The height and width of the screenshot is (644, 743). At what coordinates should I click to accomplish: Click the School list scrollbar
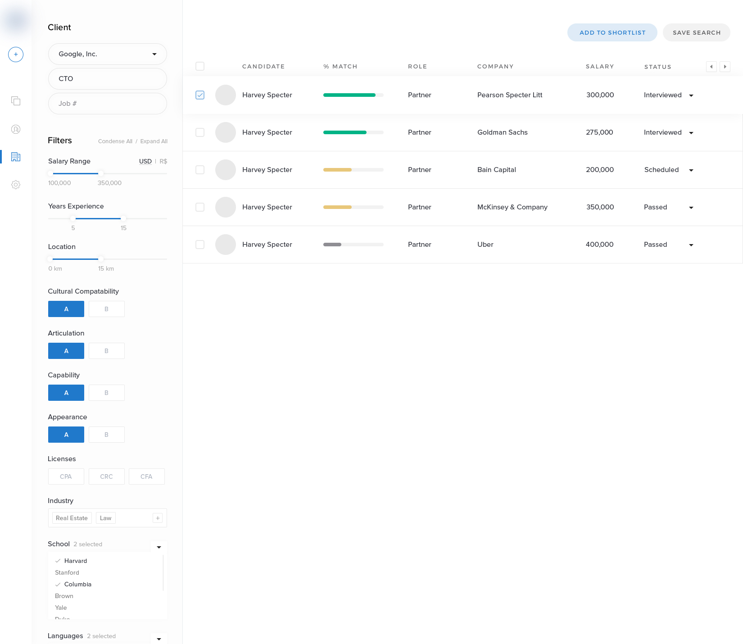click(x=163, y=573)
